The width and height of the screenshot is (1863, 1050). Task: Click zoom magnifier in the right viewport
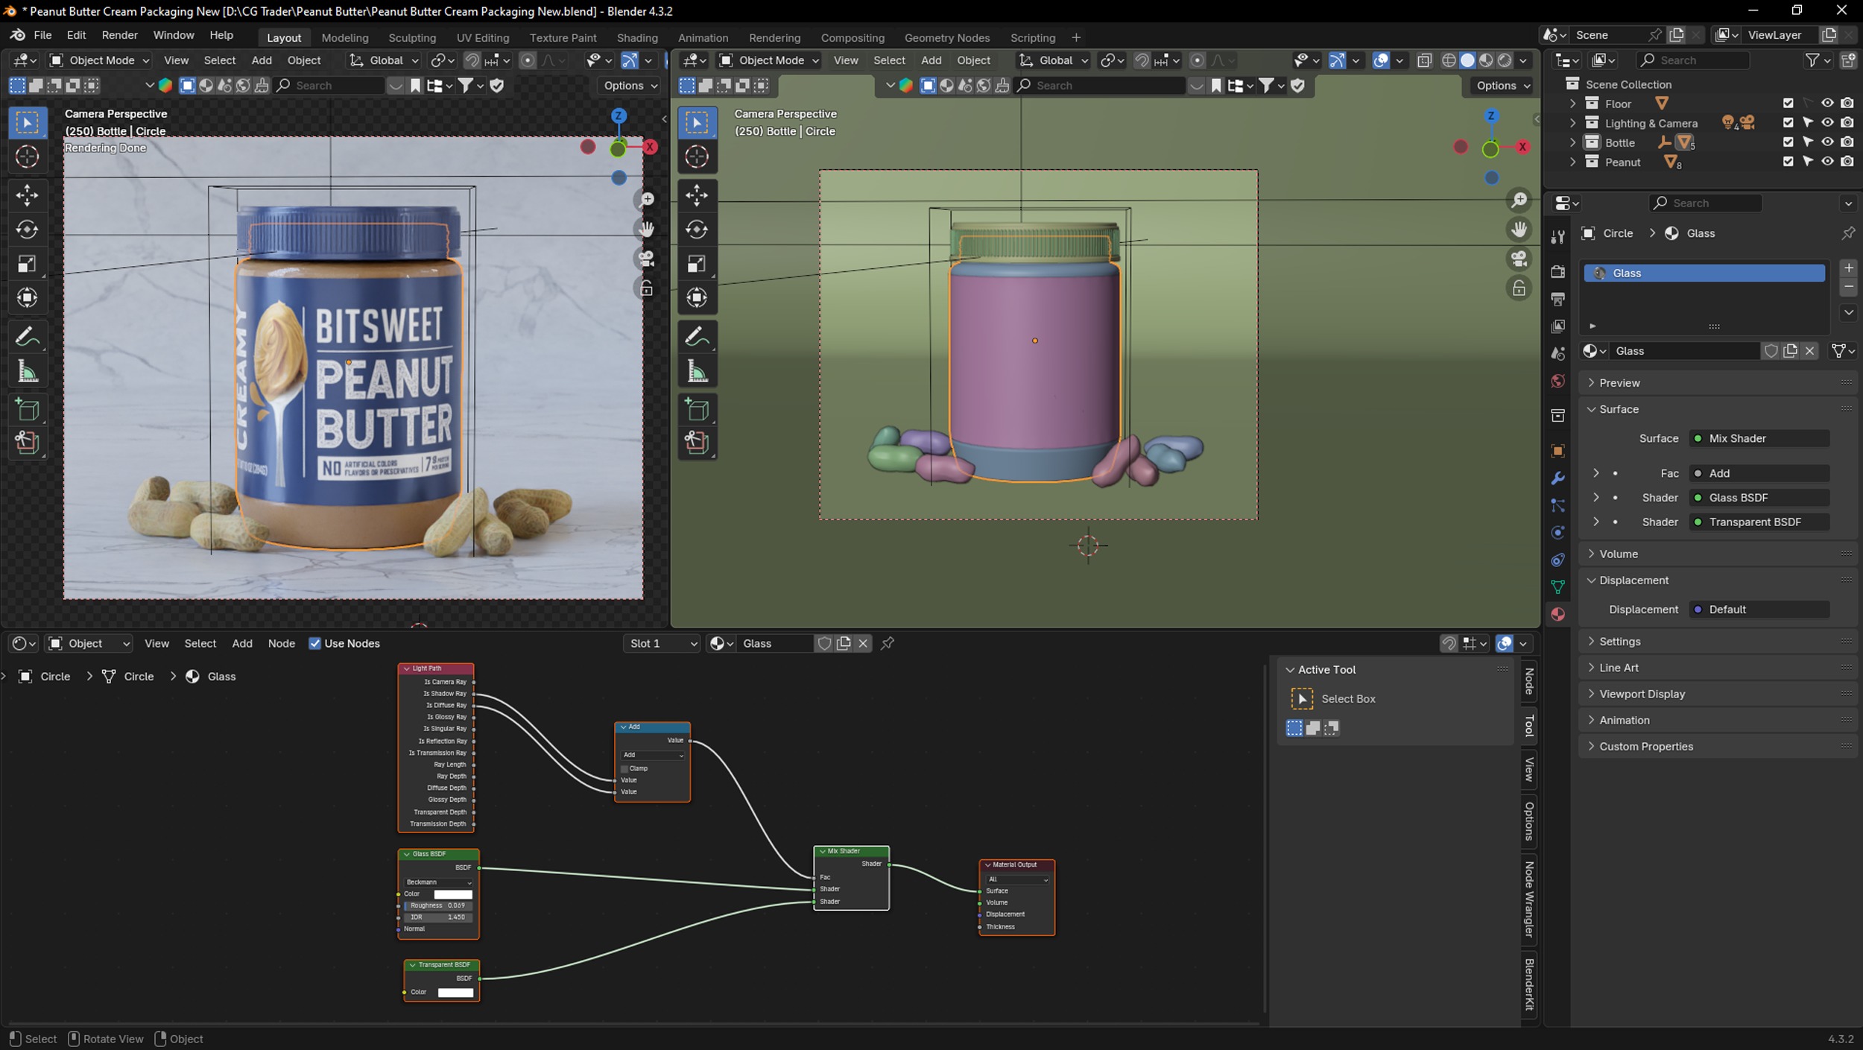(1519, 200)
